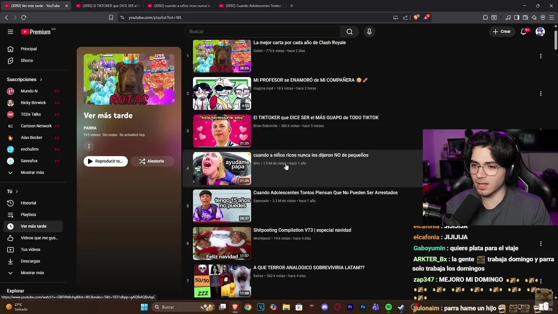This screenshot has width=558, height=314.
Task: Bookmark this page in address bar
Action: pos(111,17)
